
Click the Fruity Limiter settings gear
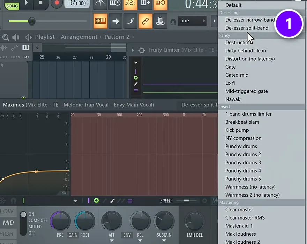(x=142, y=50)
